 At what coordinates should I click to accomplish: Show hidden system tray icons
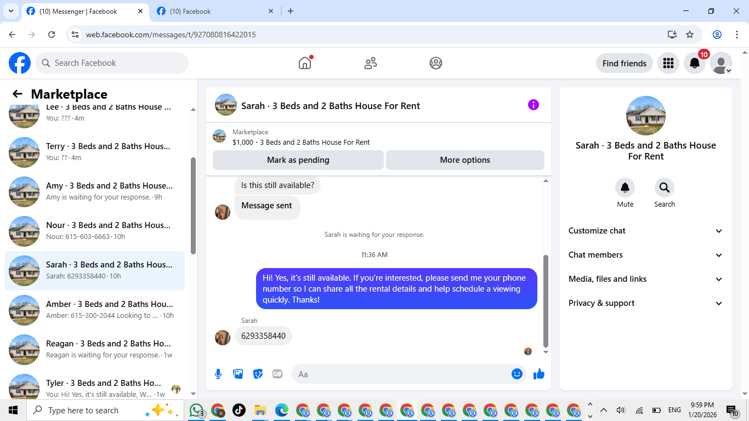pyautogui.click(x=604, y=410)
